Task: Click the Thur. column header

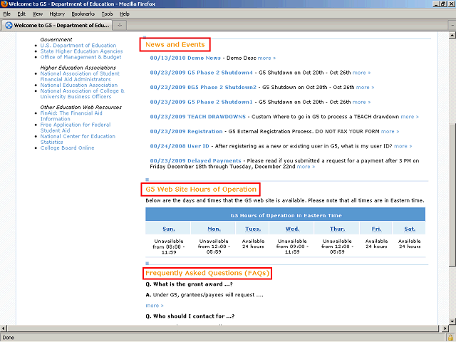Action: pos(337,229)
